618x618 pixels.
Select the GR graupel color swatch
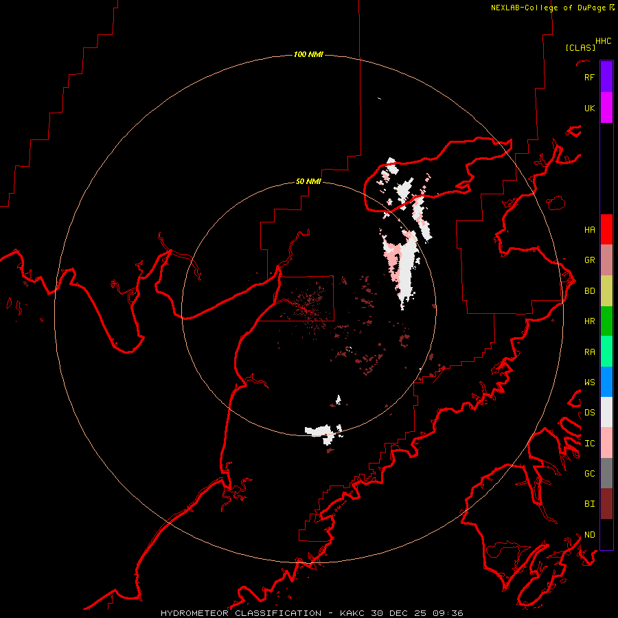[x=606, y=260]
